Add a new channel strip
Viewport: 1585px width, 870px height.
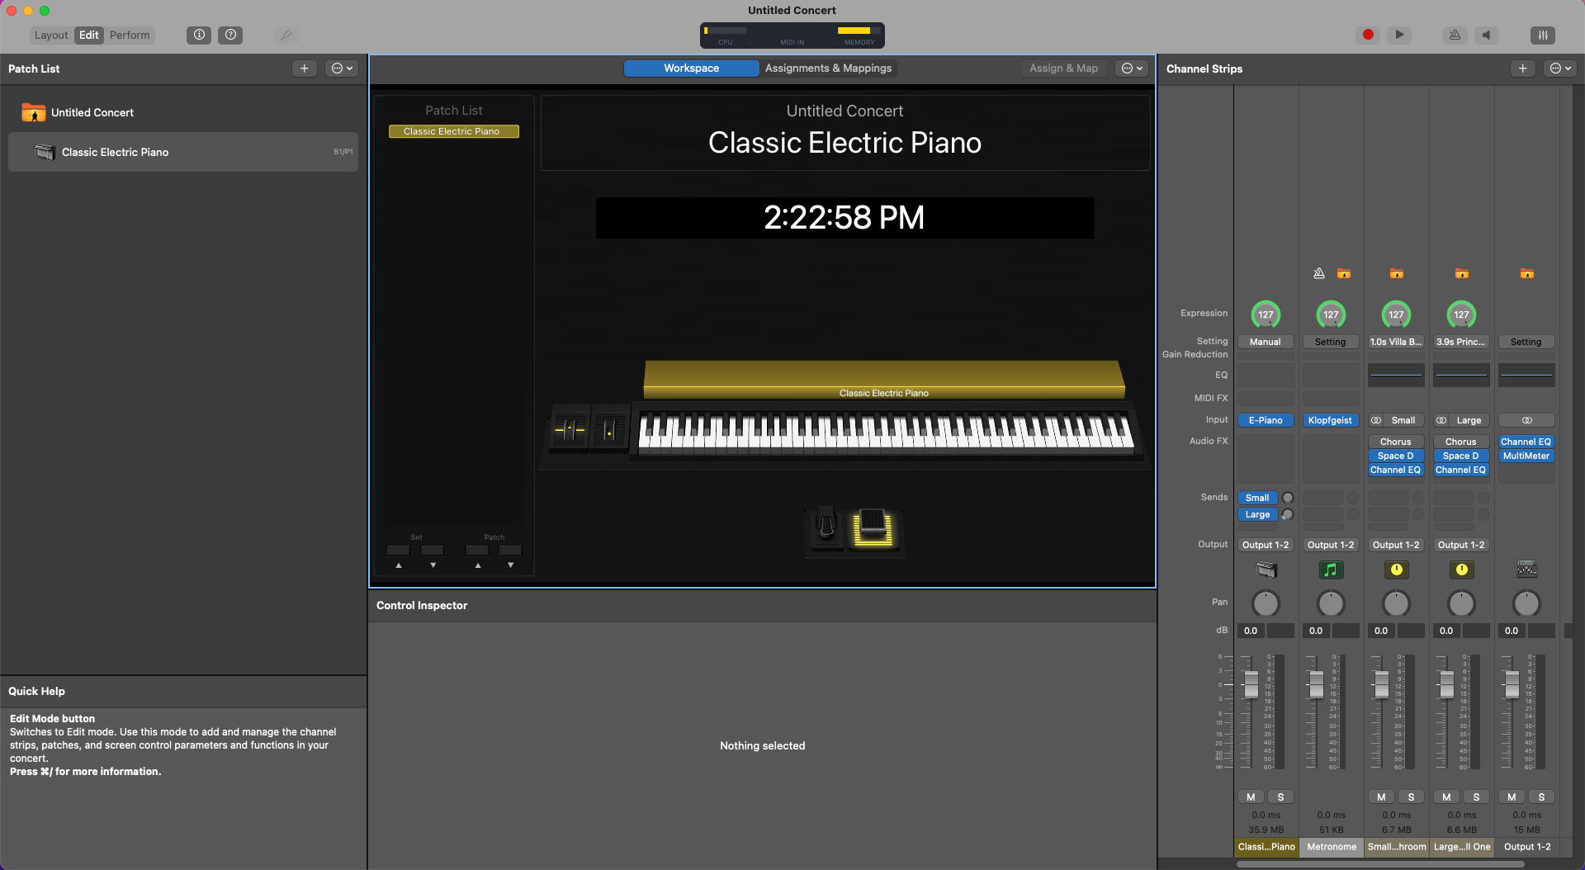[1522, 69]
